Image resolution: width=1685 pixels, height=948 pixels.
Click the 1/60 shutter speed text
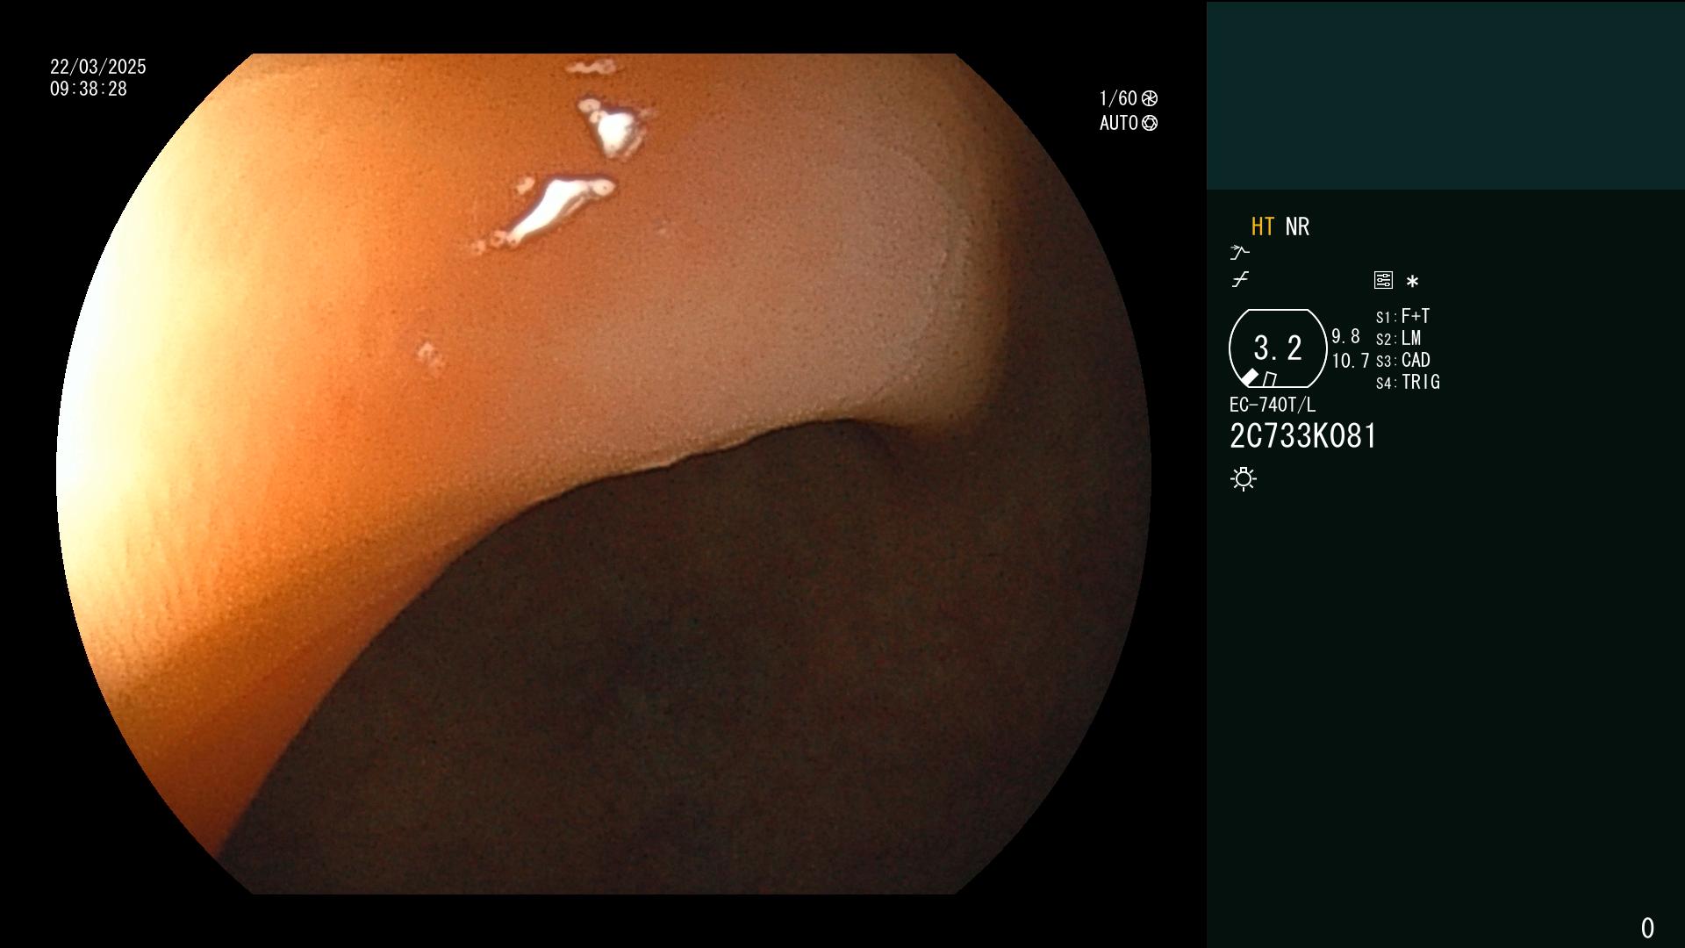(x=1118, y=98)
